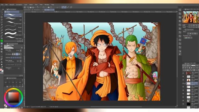
Task: Click the Navigator preview thumbnail
Action: [191, 17]
